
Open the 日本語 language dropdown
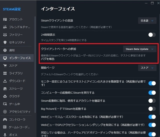pyautogui.click(x=147, y=21)
